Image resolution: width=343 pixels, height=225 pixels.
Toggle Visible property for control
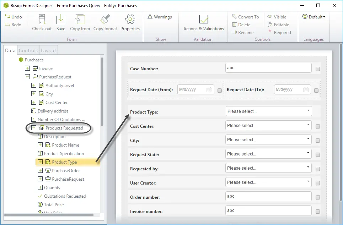coord(277,17)
